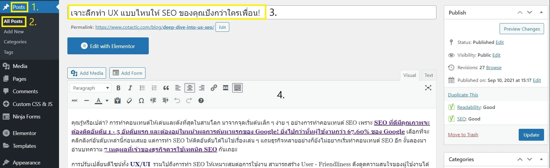Redo the last edit
The height and width of the screenshot is (168, 550).
click(189, 101)
